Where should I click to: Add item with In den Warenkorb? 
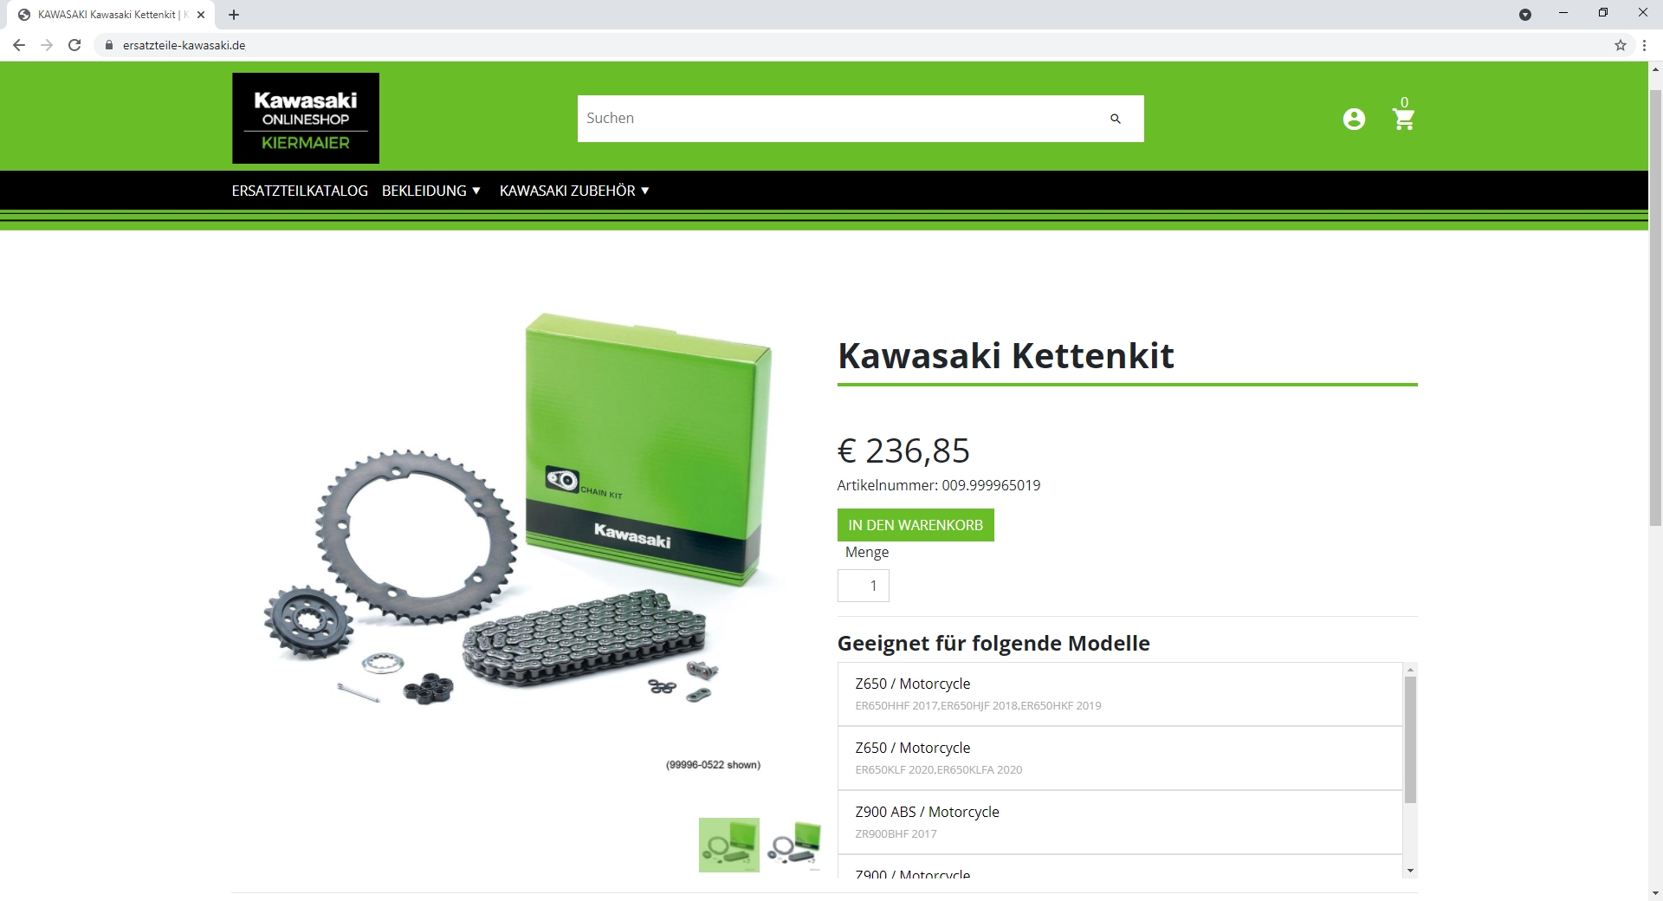point(916,525)
